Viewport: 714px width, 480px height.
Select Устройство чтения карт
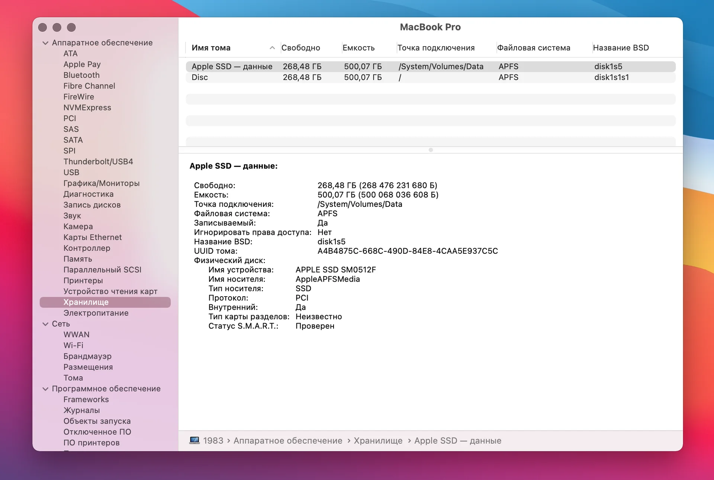coord(110,291)
